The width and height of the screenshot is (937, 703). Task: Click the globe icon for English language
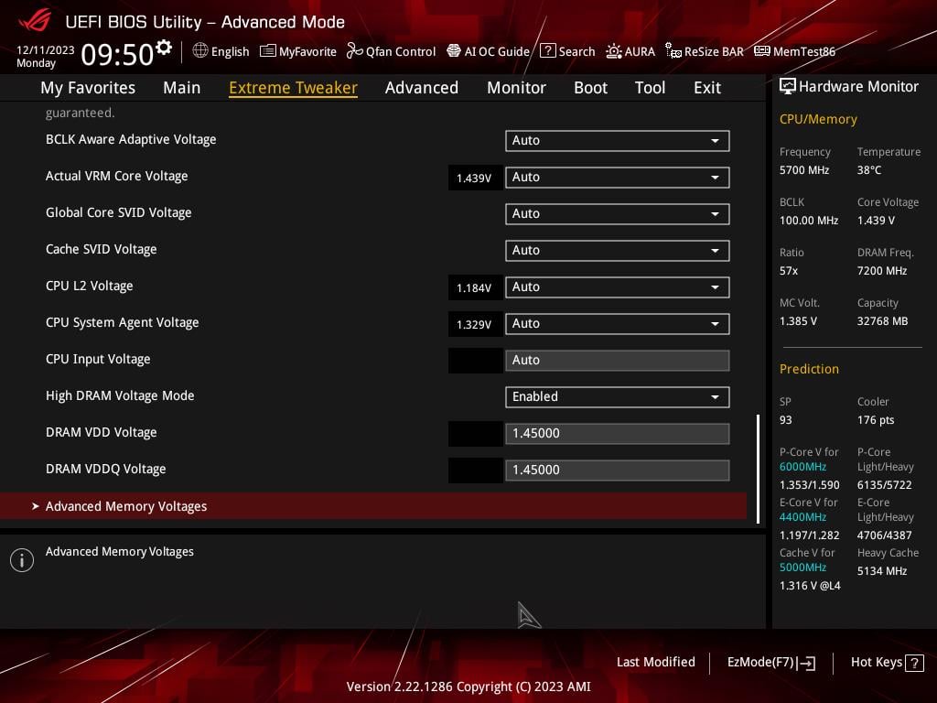200,51
